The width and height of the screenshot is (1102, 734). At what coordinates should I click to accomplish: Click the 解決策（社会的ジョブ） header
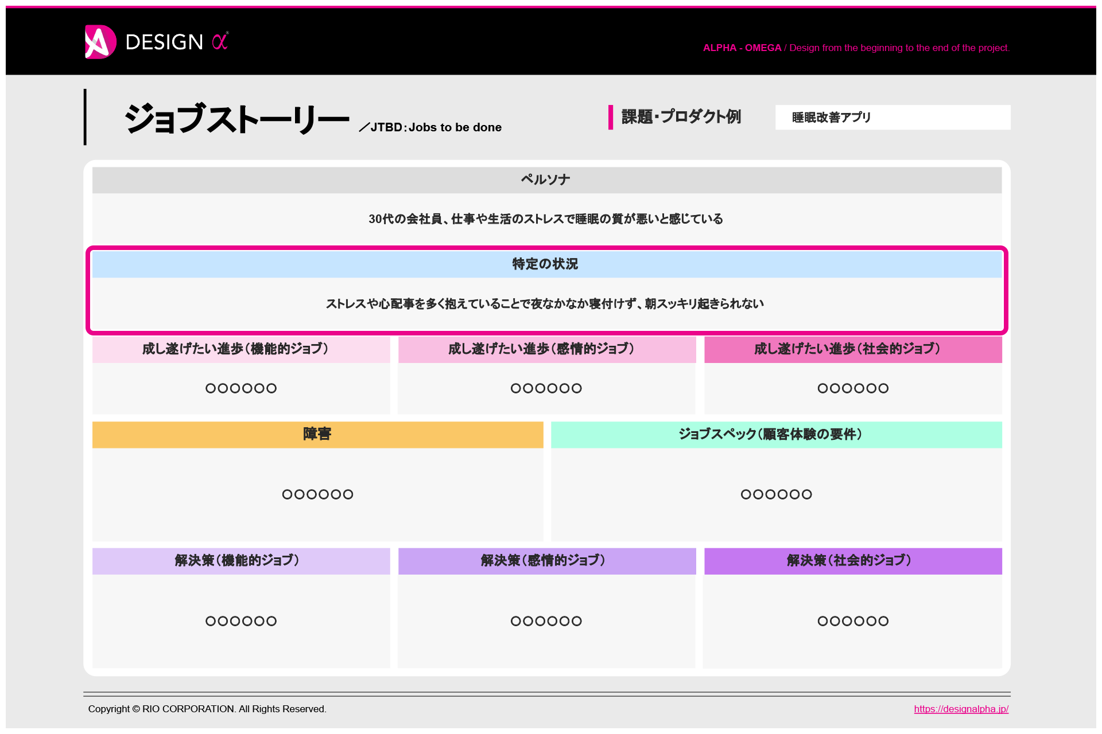coord(853,561)
